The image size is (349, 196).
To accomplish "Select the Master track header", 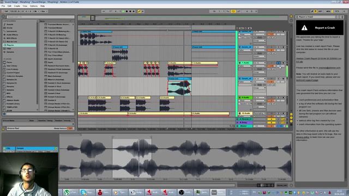I will pyautogui.click(x=244, y=126).
